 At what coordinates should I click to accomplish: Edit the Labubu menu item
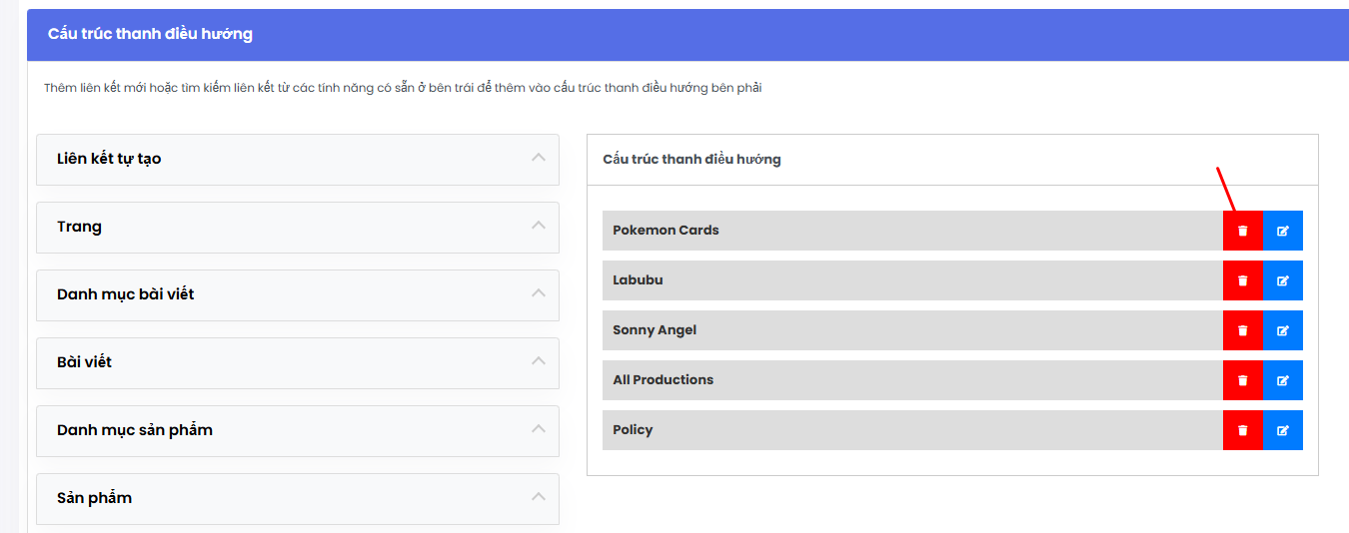click(1283, 280)
